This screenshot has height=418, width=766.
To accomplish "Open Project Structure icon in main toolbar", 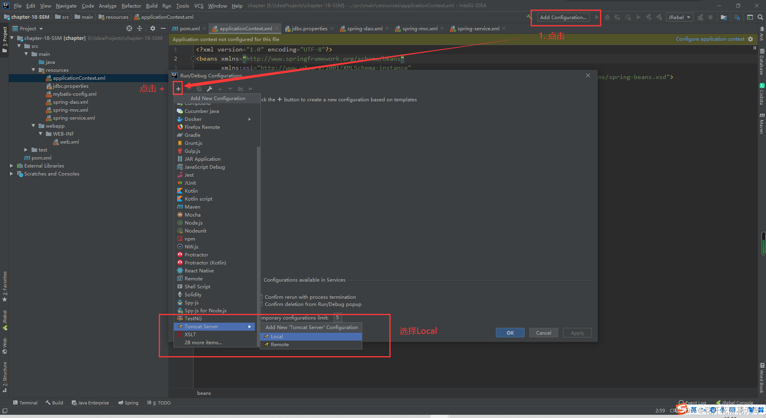I will [x=724, y=17].
